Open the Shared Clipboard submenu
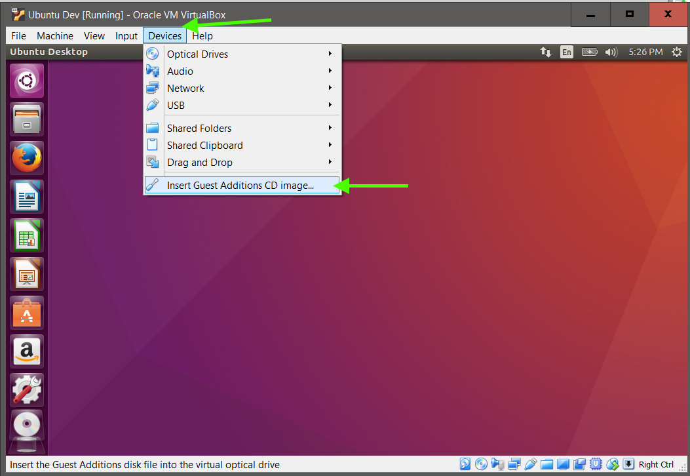The width and height of the screenshot is (690, 476). (x=242, y=146)
